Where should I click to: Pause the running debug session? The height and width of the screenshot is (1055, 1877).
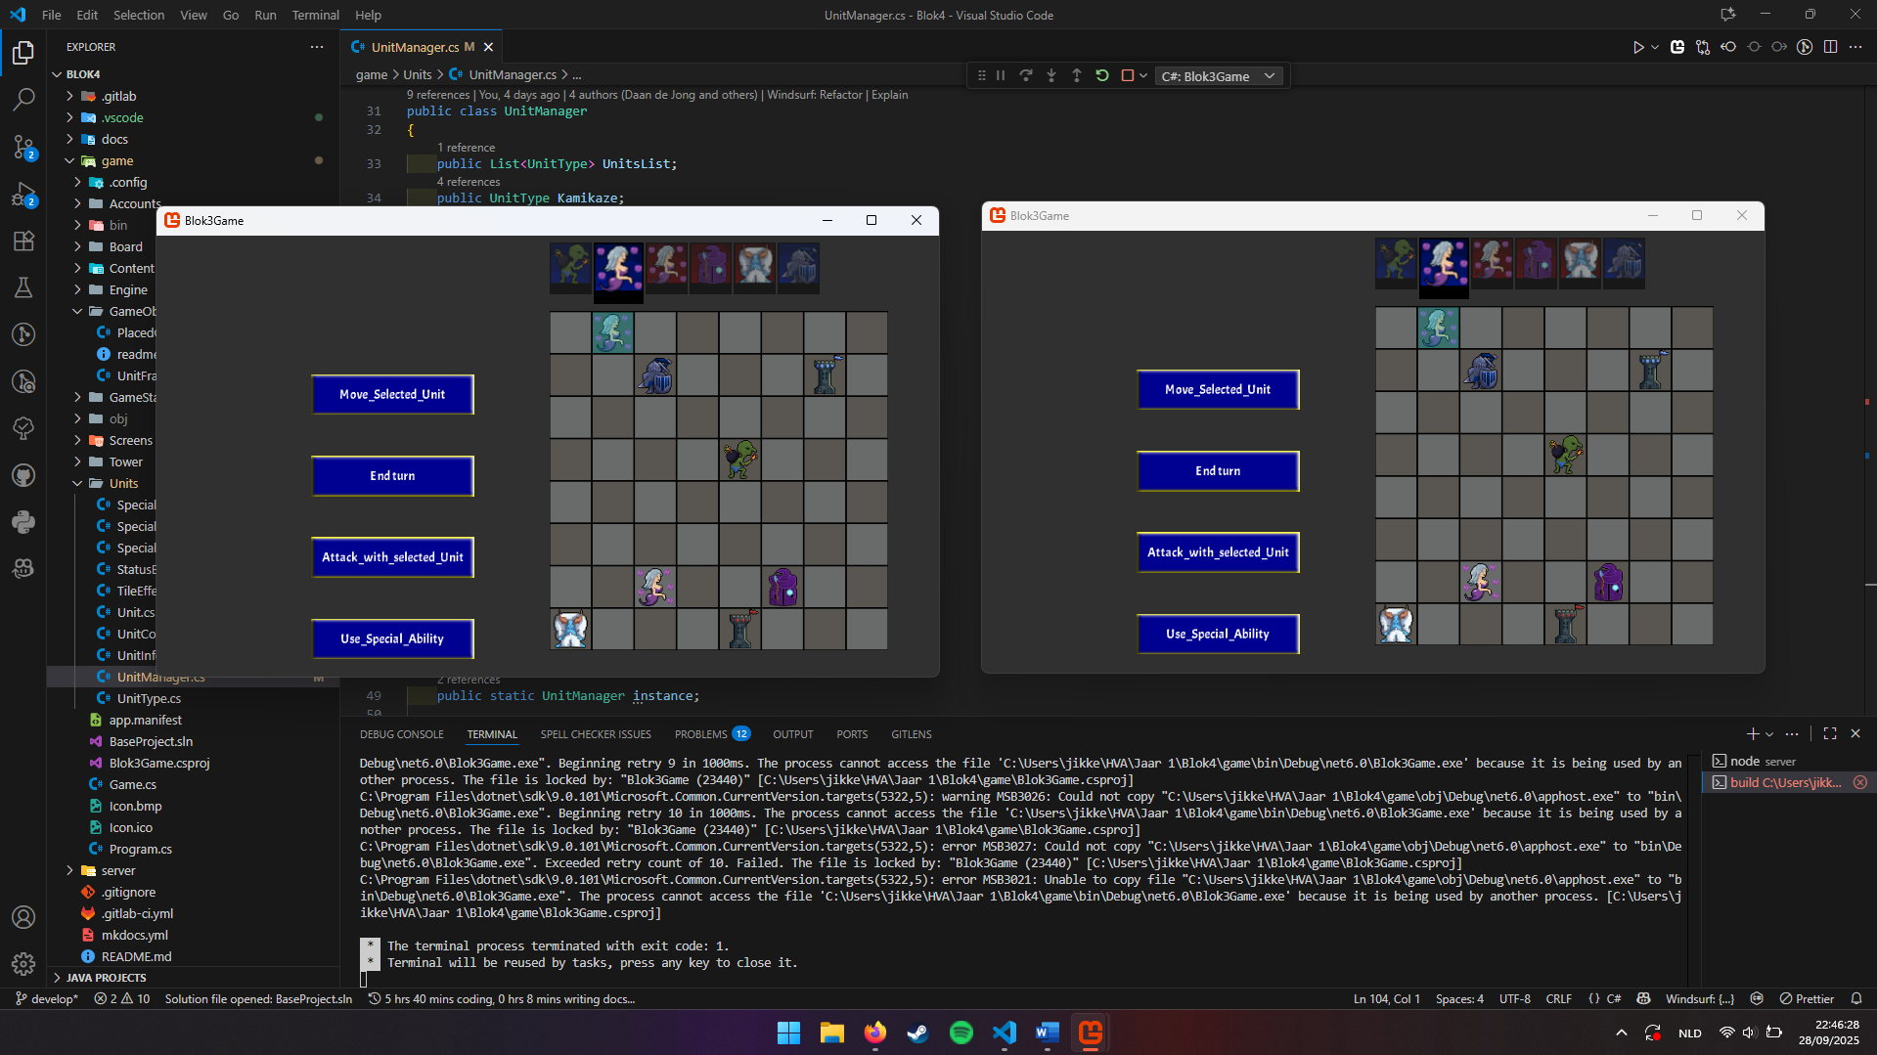tap(1001, 76)
